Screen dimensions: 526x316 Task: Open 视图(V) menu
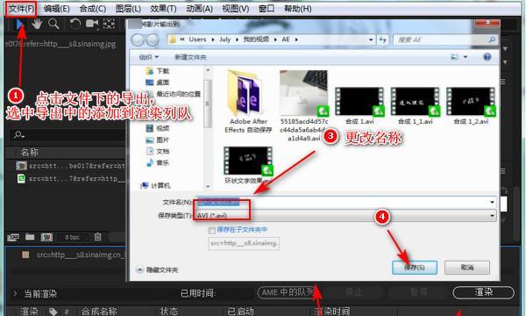pos(236,9)
